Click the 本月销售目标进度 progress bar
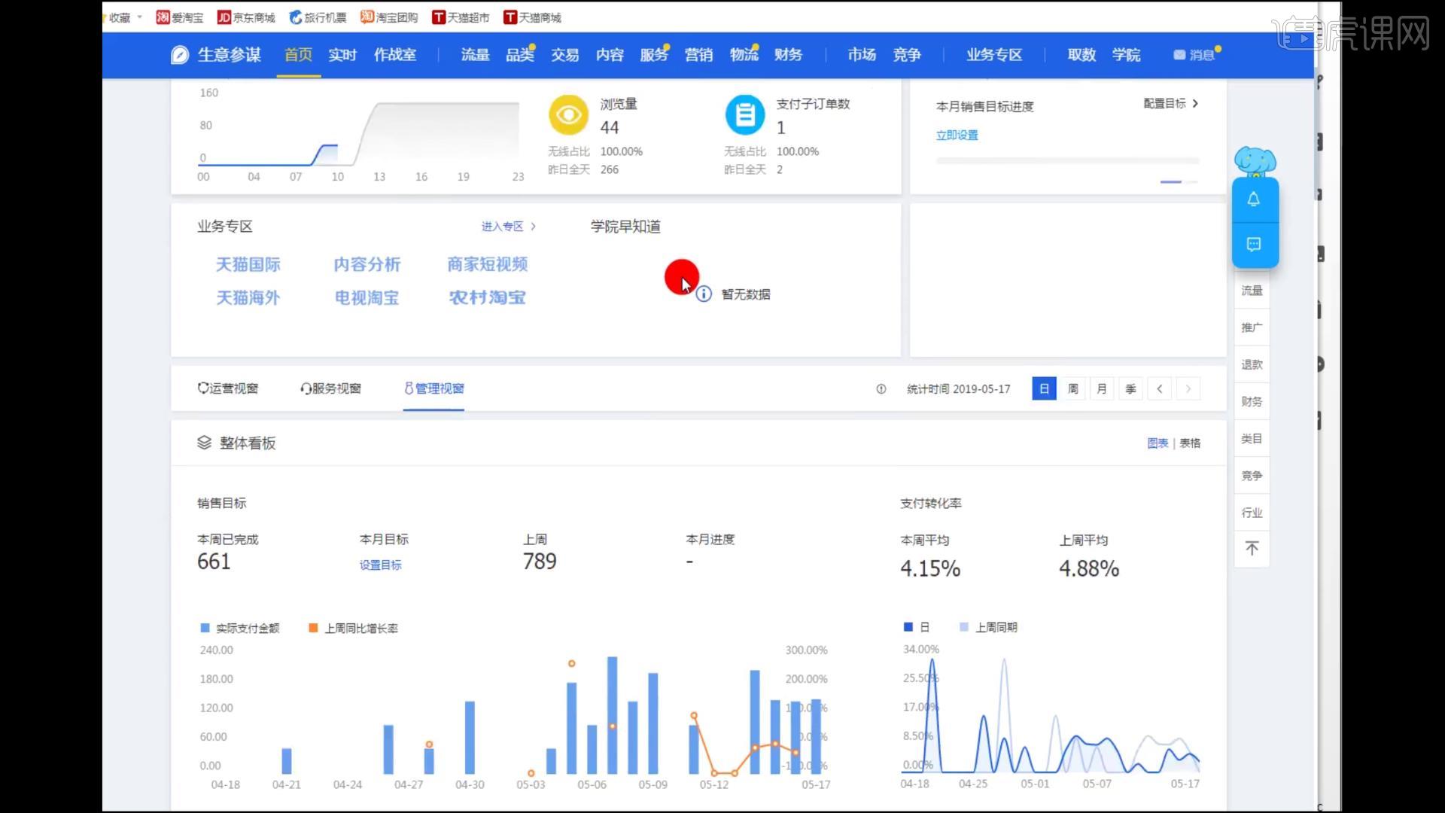Image resolution: width=1445 pixels, height=813 pixels. pyautogui.click(x=1067, y=160)
